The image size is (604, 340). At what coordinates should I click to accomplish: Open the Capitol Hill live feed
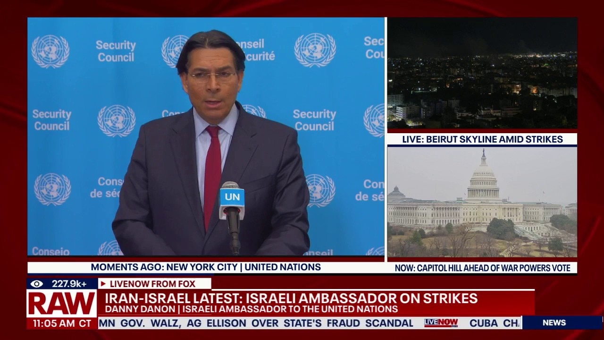pyautogui.click(x=482, y=202)
